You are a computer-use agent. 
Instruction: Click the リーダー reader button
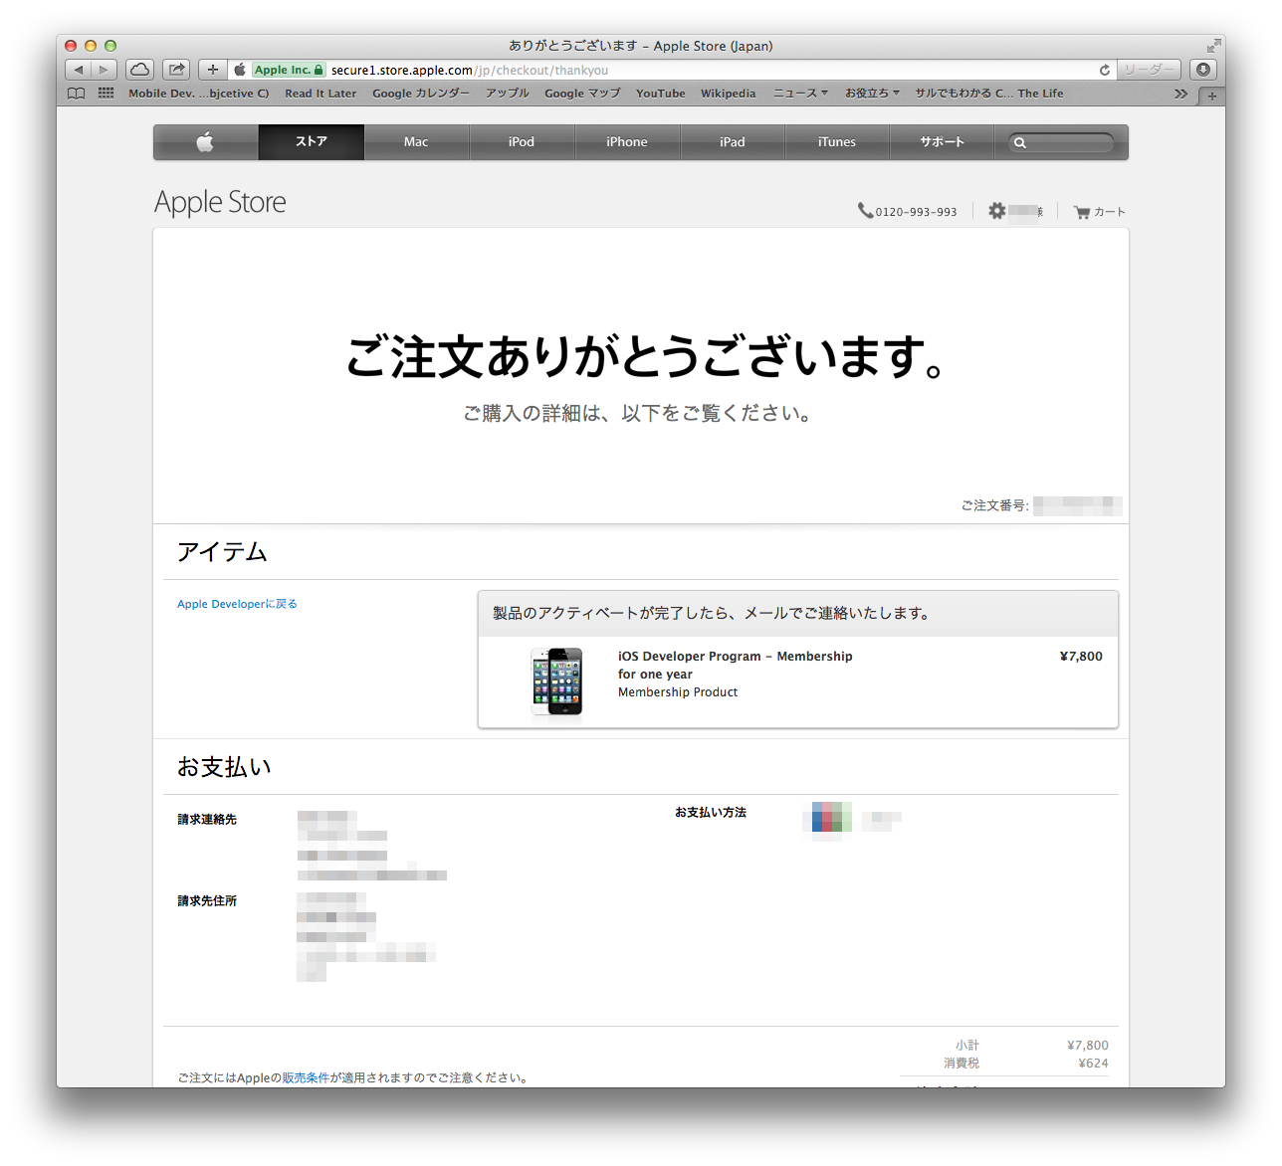pos(1149,70)
